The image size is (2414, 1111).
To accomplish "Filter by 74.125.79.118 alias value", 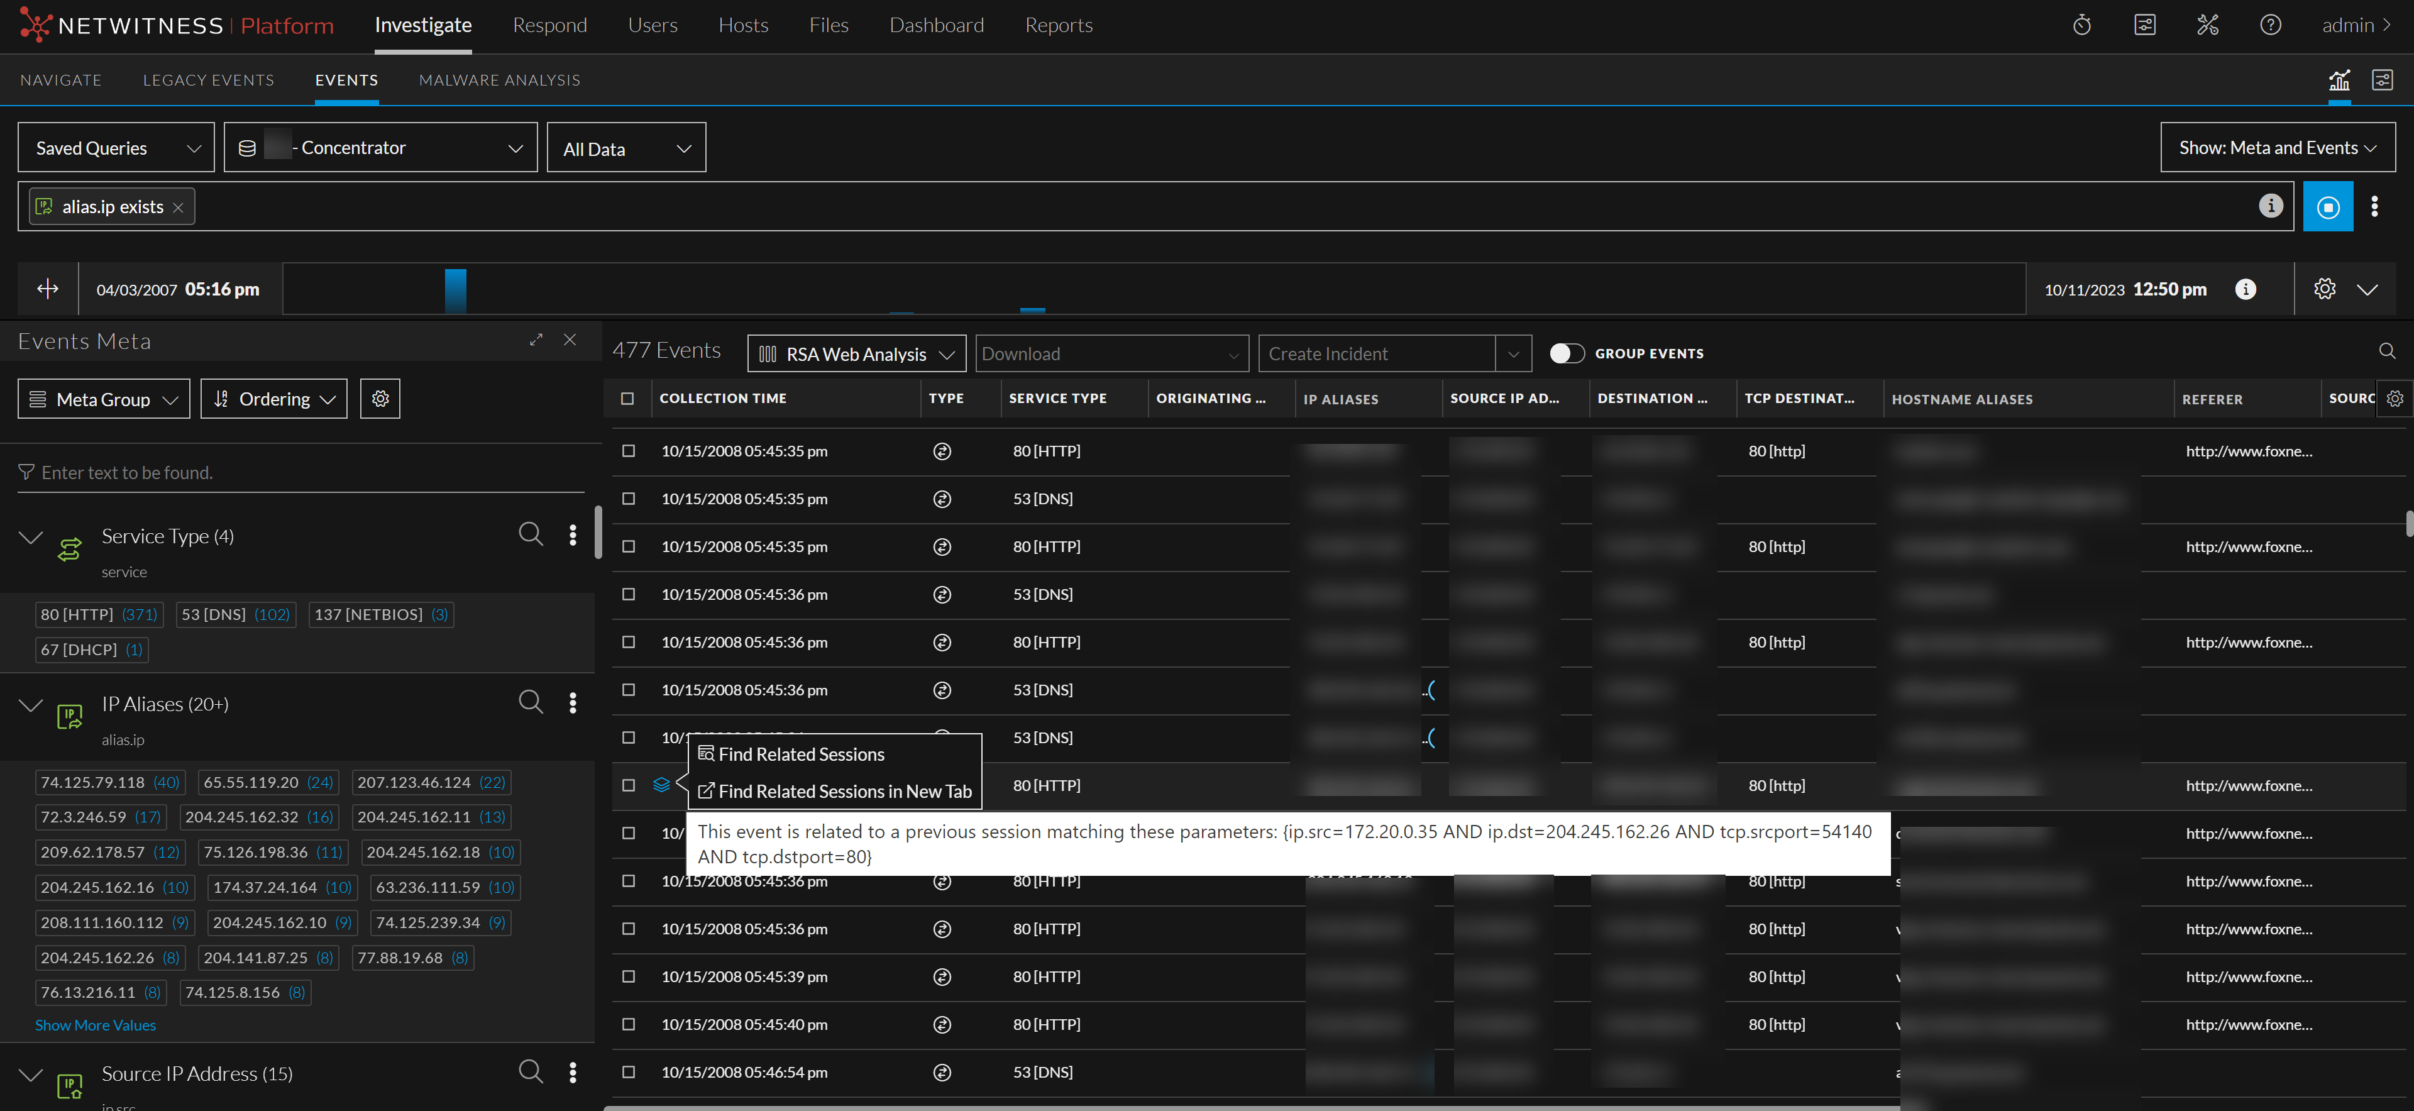I will [x=93, y=782].
